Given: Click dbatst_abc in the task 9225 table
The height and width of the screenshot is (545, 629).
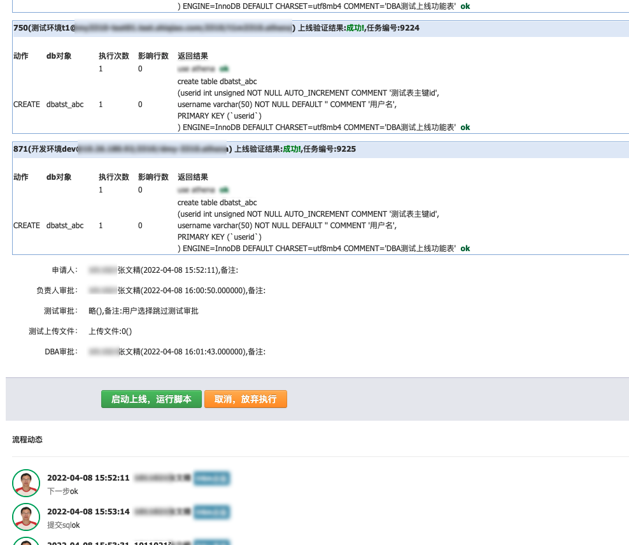Looking at the screenshot, I should (65, 226).
